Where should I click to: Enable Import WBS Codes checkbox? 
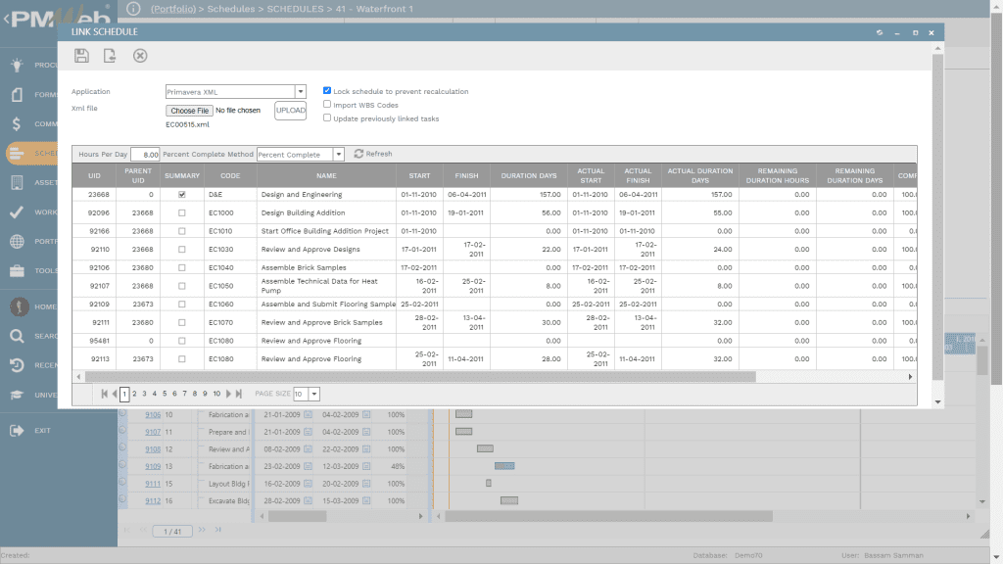pyautogui.click(x=327, y=104)
